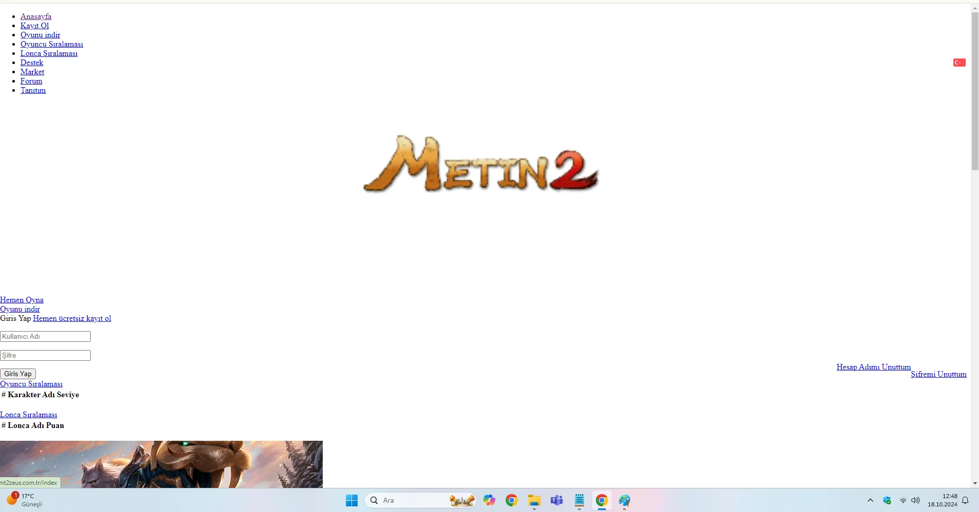The image size is (979, 512).
Task: Focus the Şifre password field
Action: coord(45,355)
